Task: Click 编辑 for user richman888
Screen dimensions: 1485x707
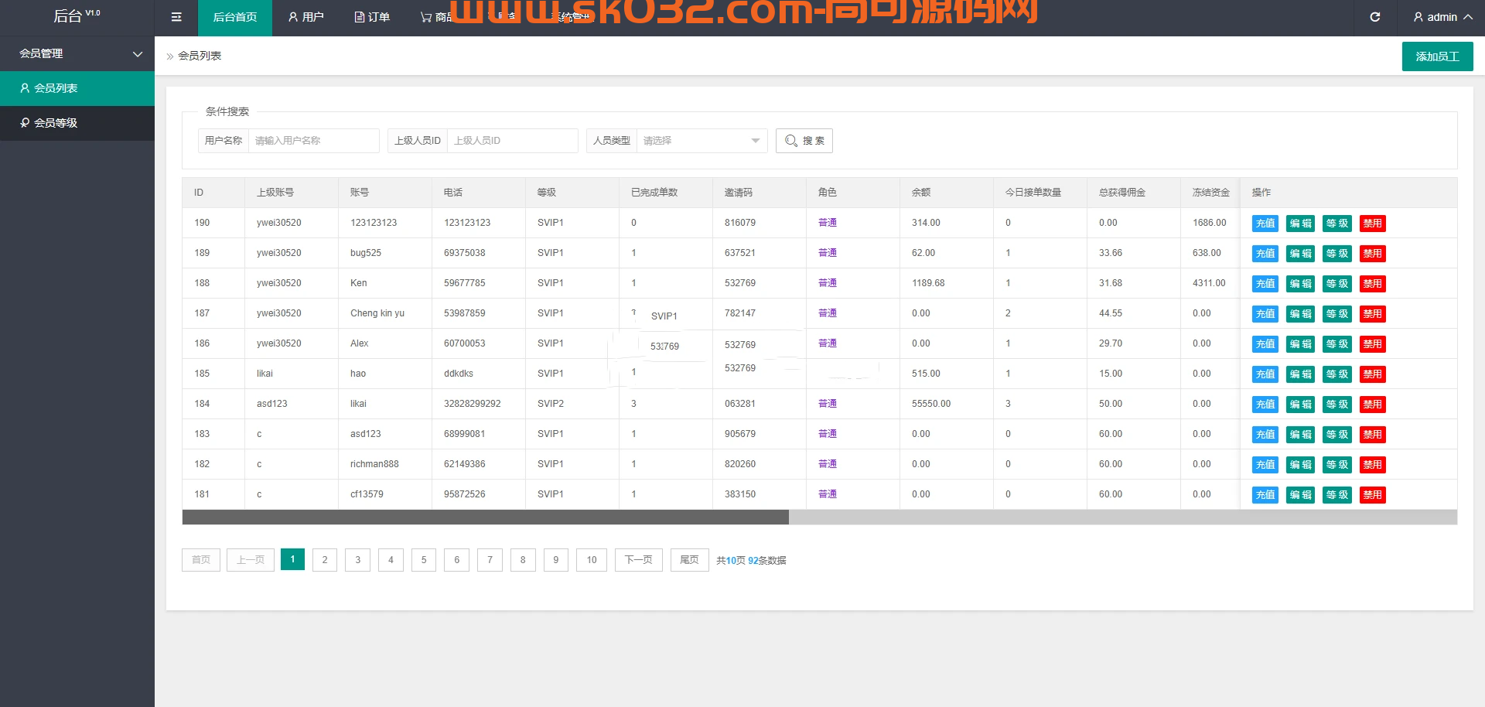Action: (1301, 465)
